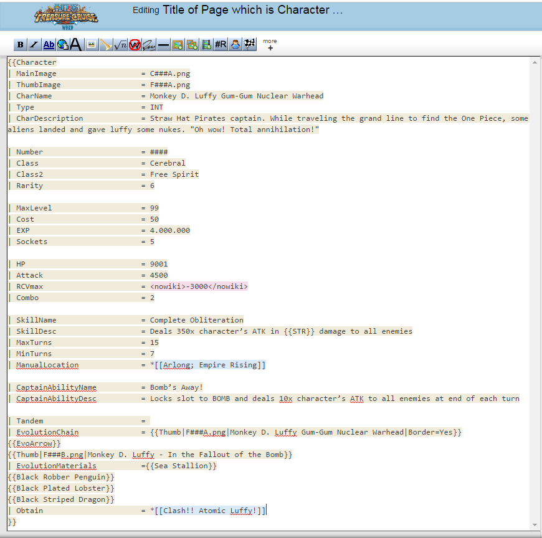
Task: Click the empty Tandem parameter line
Action: [79, 421]
